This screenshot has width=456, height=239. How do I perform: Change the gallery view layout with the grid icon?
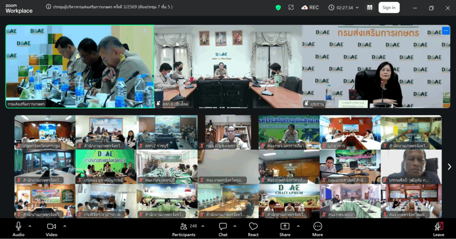[370, 8]
